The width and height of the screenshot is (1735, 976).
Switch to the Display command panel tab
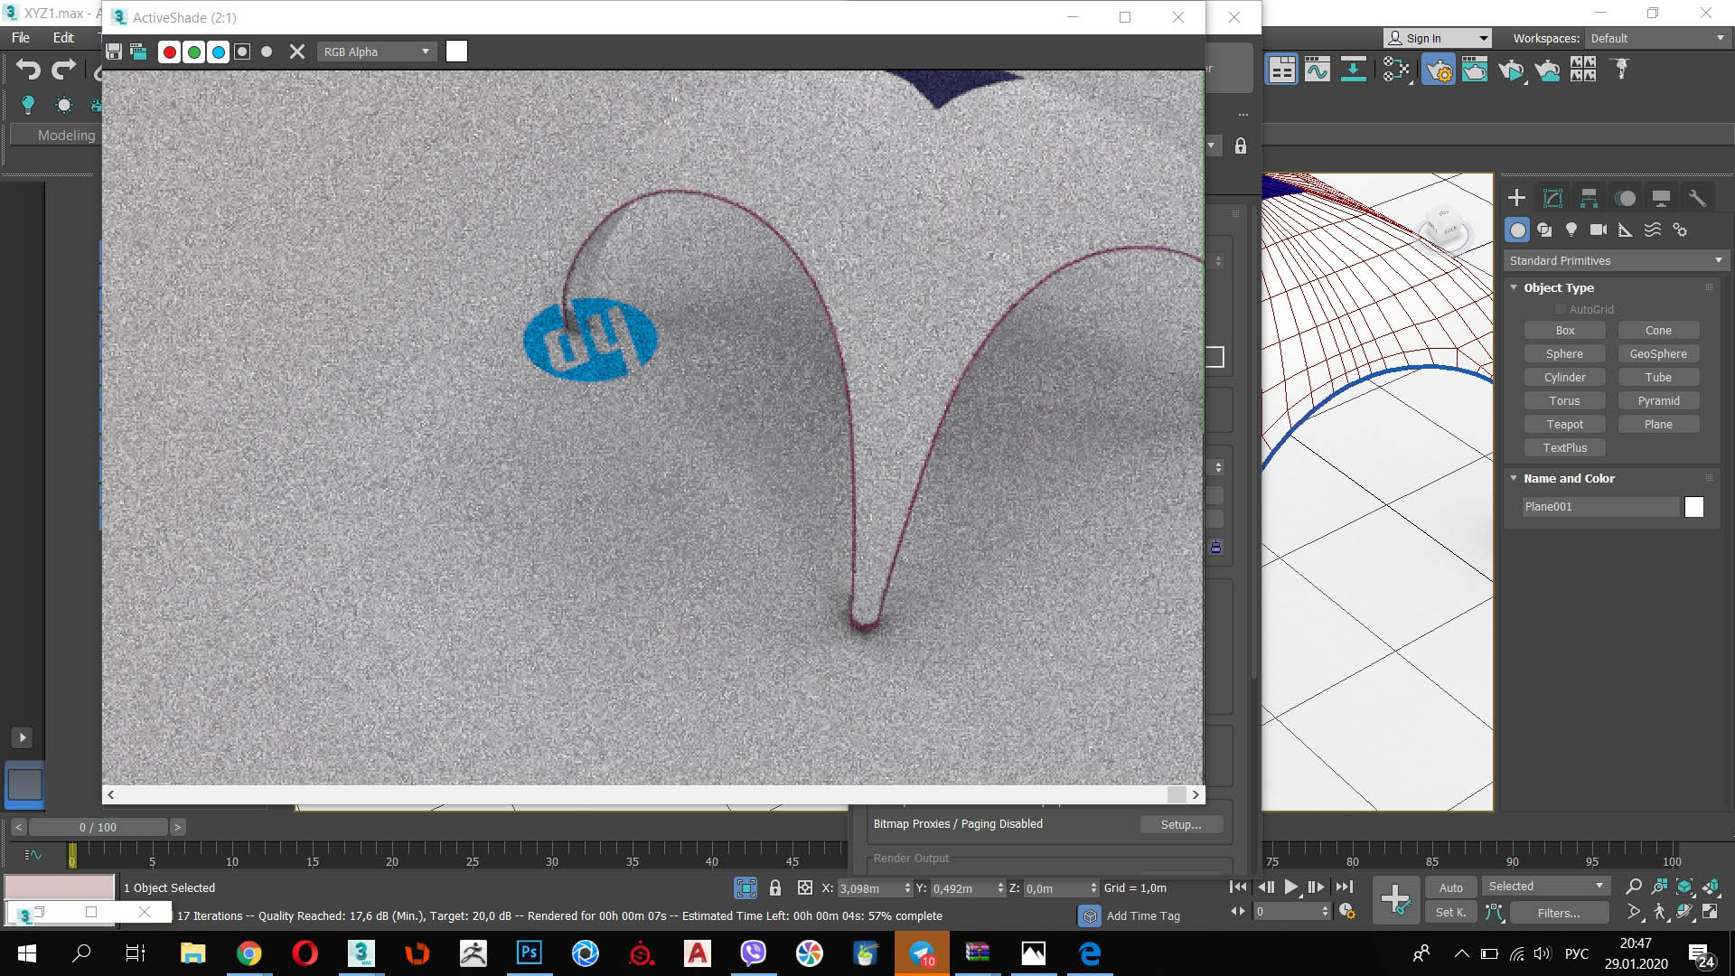(x=1661, y=198)
